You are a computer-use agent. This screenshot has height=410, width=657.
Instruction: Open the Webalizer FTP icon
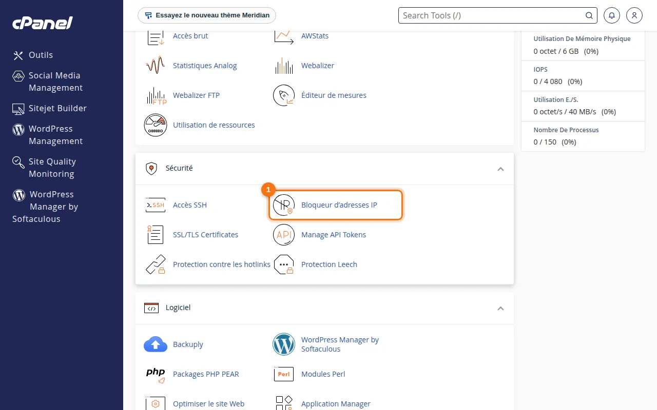[x=156, y=95]
